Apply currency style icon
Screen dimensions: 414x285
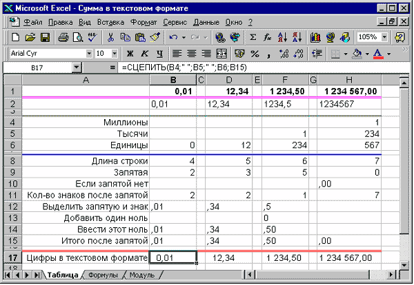coord(239,54)
